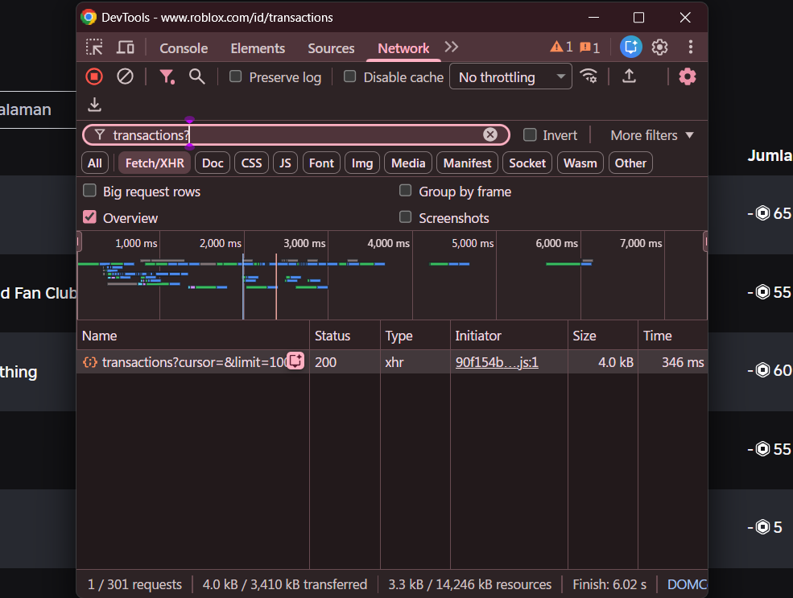This screenshot has height=598, width=793.
Task: Clear the network log
Action: tap(124, 76)
